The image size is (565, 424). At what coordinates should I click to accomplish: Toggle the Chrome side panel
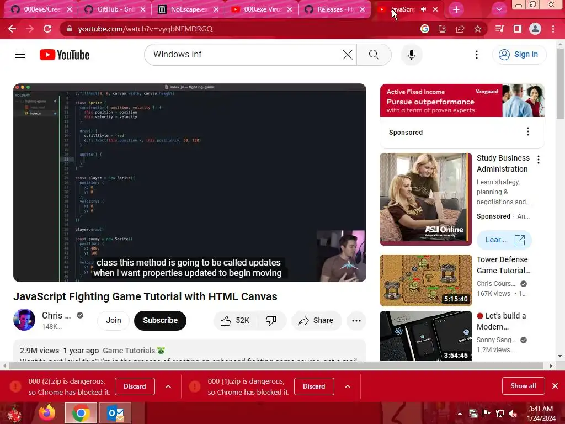[518, 29]
